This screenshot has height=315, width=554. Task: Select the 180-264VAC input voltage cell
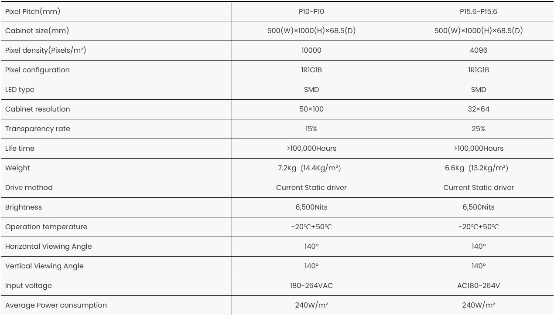[311, 286]
